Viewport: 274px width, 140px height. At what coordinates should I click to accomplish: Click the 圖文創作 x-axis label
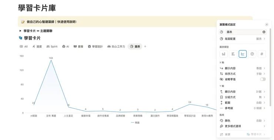[155, 116]
